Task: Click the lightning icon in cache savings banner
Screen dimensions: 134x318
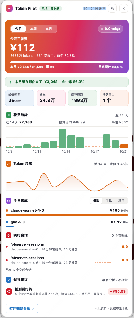Action: pyautogui.click(x=11, y=82)
